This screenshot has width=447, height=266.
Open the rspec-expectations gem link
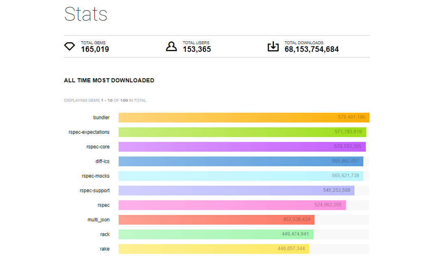(89, 132)
